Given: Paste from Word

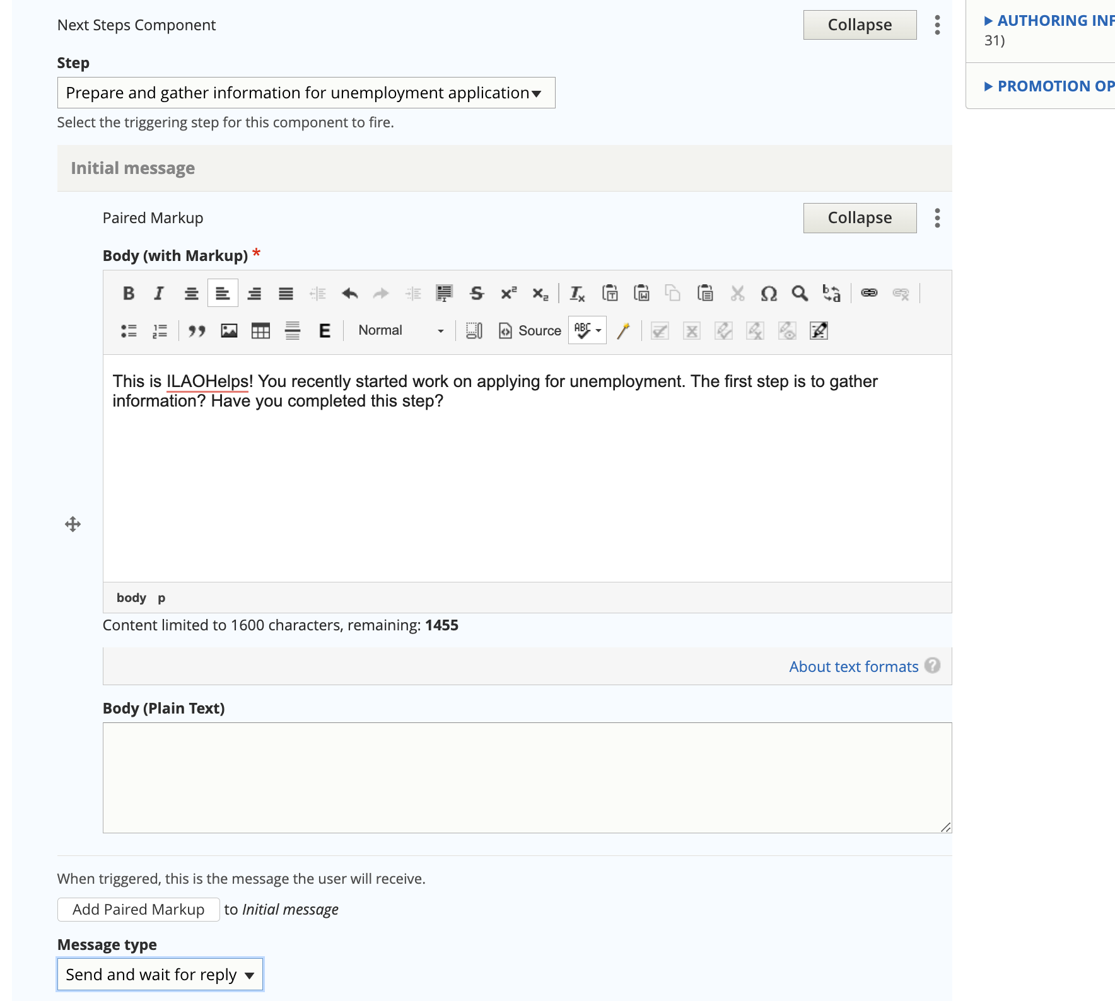Looking at the screenshot, I should 641,293.
